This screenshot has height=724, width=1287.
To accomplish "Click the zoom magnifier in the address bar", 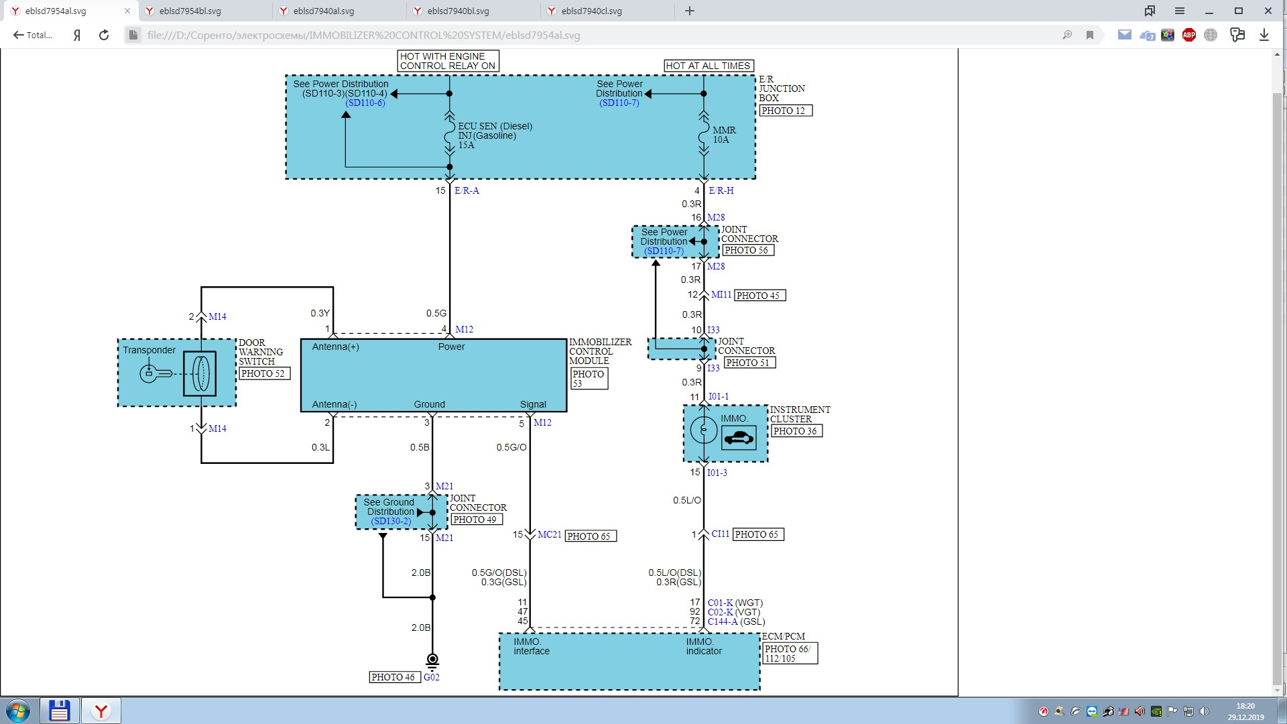I will coord(1067,35).
